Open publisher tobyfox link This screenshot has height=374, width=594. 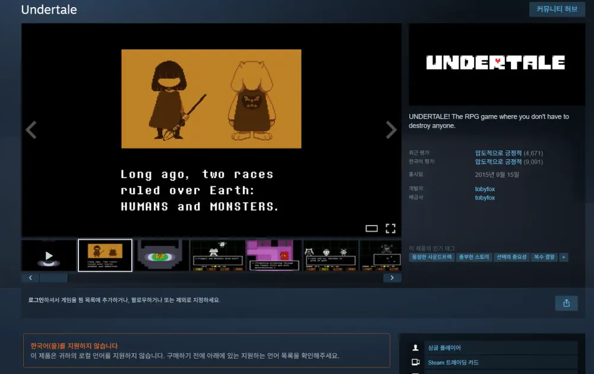coord(485,198)
